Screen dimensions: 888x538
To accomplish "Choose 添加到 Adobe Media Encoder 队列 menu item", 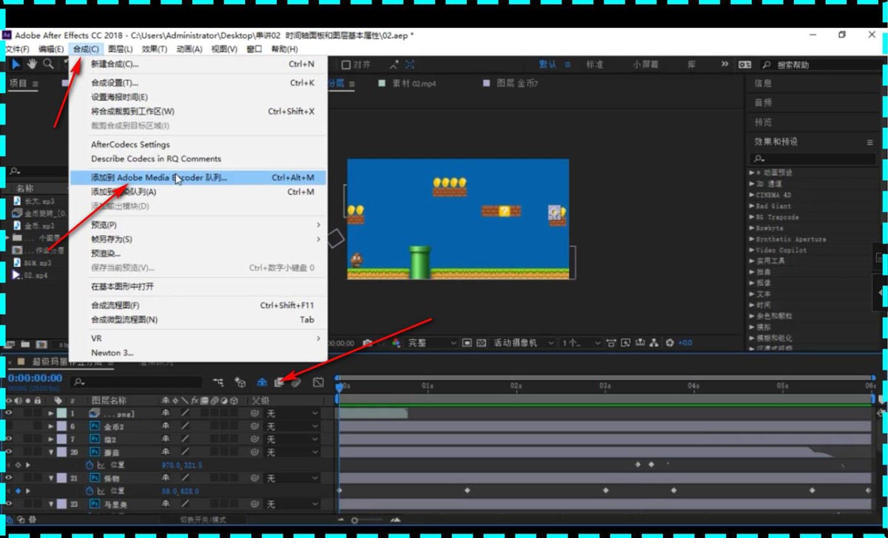I will (159, 178).
